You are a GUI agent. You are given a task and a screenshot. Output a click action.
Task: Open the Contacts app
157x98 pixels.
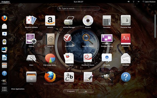(50, 39)
